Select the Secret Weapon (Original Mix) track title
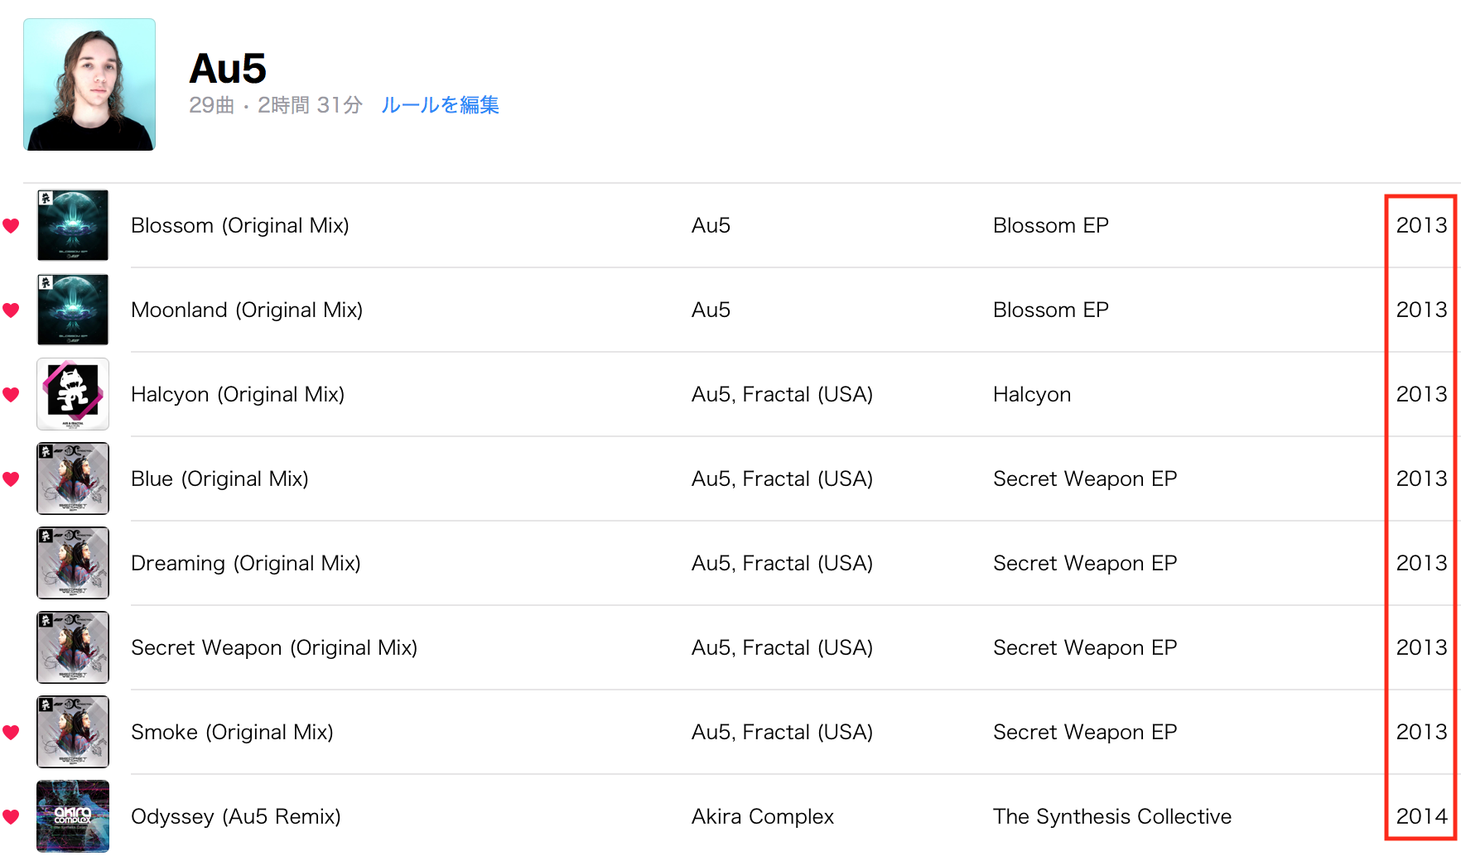1461x856 pixels. click(274, 647)
